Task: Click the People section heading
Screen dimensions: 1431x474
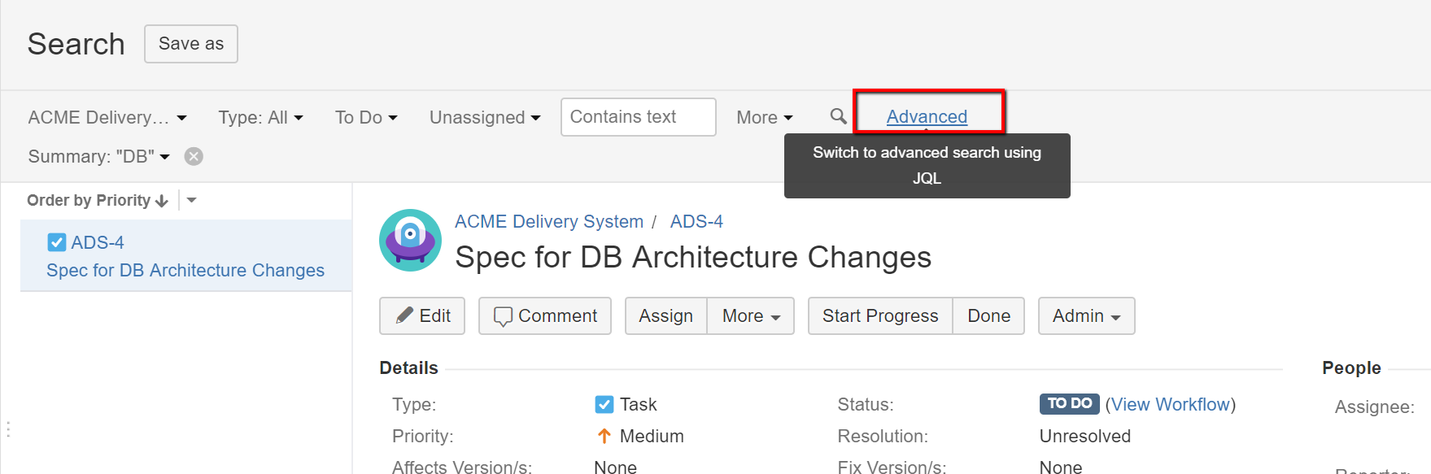Action: [x=1351, y=368]
